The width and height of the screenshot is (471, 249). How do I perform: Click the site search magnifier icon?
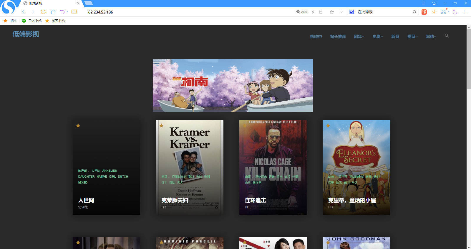click(447, 36)
